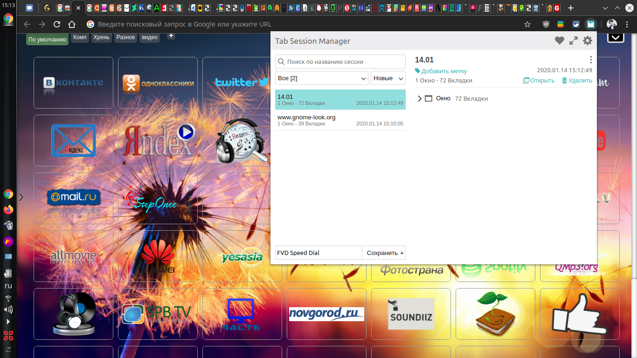Click the profile avatar in the toolbar
Viewport: 637px width, 358px height.
point(612,24)
